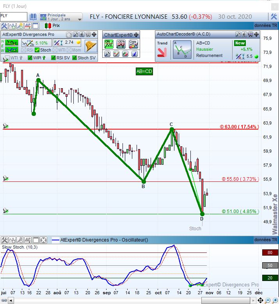Click the horizontal scrollbar thumb

(226, 300)
